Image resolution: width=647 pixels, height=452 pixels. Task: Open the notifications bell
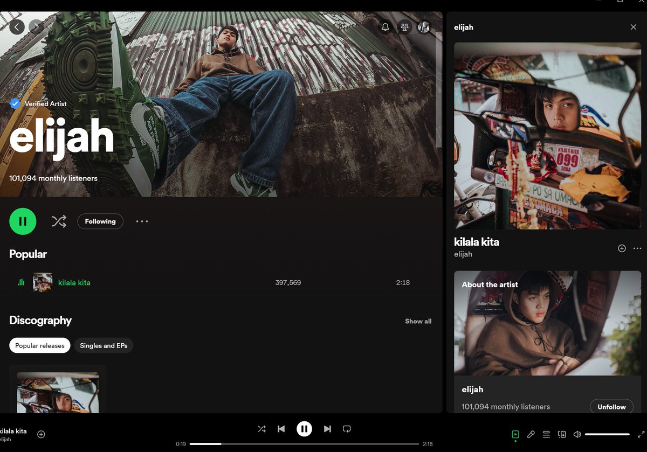click(x=385, y=27)
